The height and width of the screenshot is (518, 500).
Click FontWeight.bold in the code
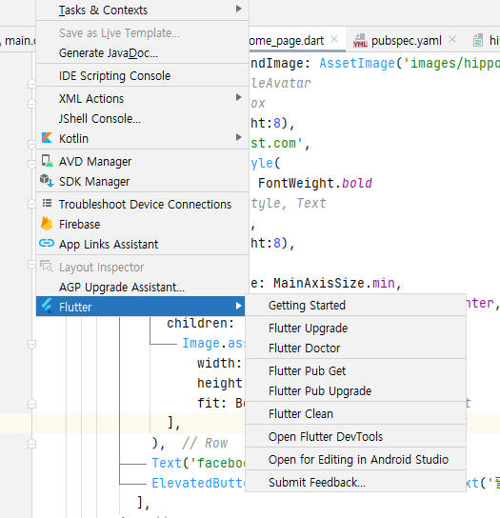315,183
